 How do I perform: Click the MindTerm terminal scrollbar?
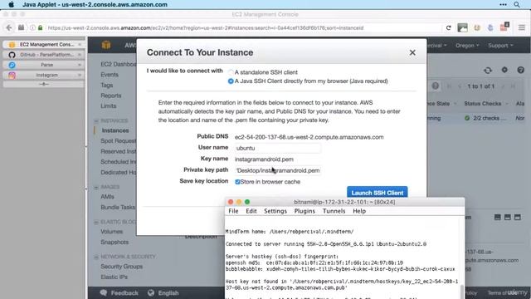pyautogui.click(x=461, y=292)
